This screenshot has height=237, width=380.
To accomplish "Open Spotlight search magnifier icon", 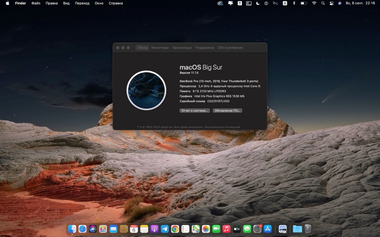I will tap(323, 3).
